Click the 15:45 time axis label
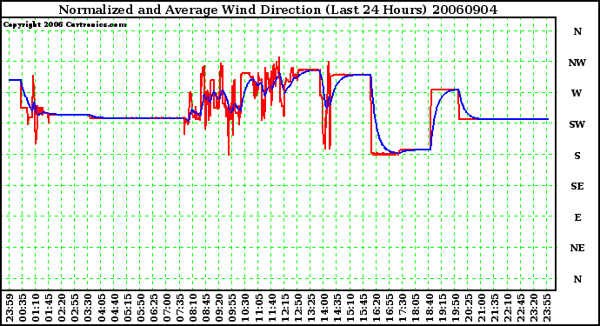 [363, 308]
